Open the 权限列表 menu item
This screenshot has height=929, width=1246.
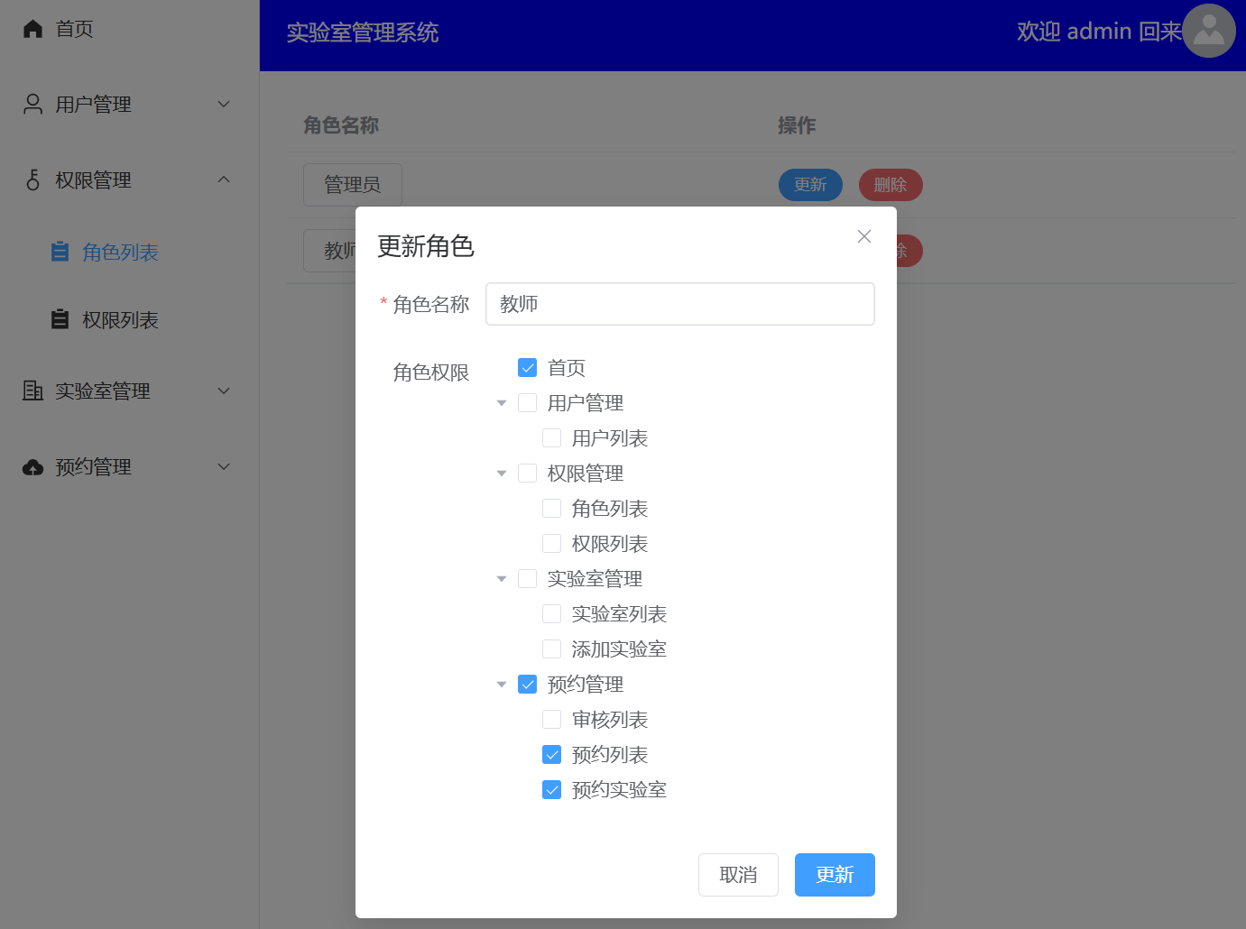pos(120,320)
